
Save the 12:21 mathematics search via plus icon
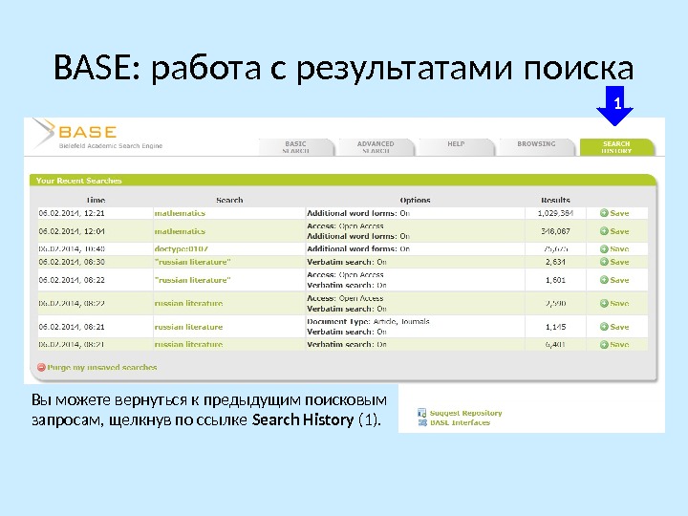coord(604,213)
